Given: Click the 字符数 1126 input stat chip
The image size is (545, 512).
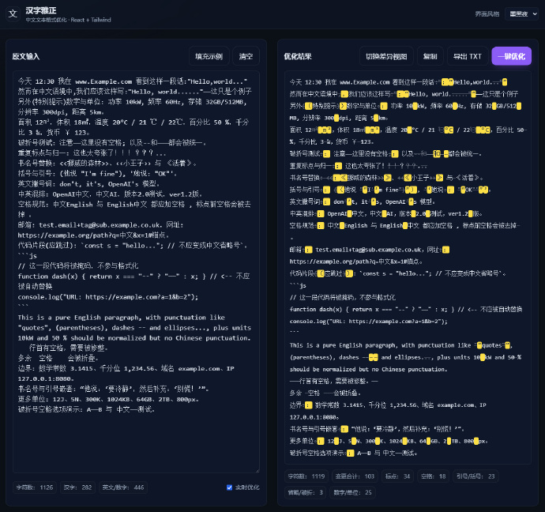Looking at the screenshot, I should (x=35, y=488).
